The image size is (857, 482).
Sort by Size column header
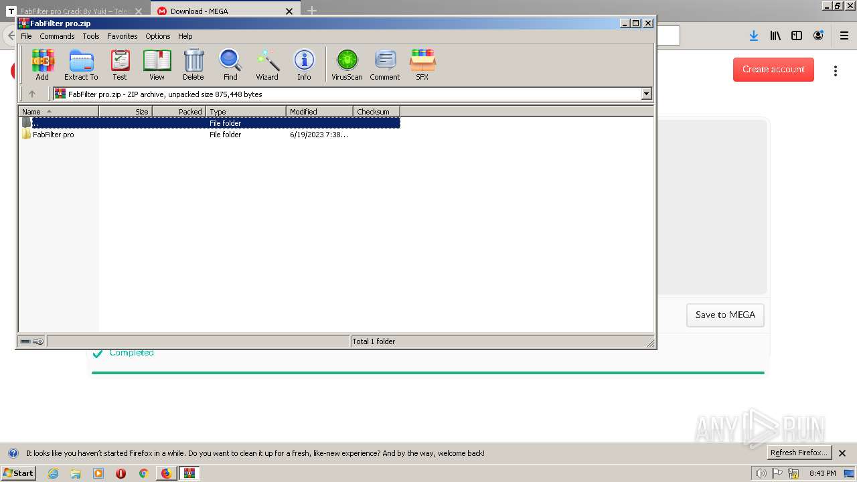click(x=125, y=112)
